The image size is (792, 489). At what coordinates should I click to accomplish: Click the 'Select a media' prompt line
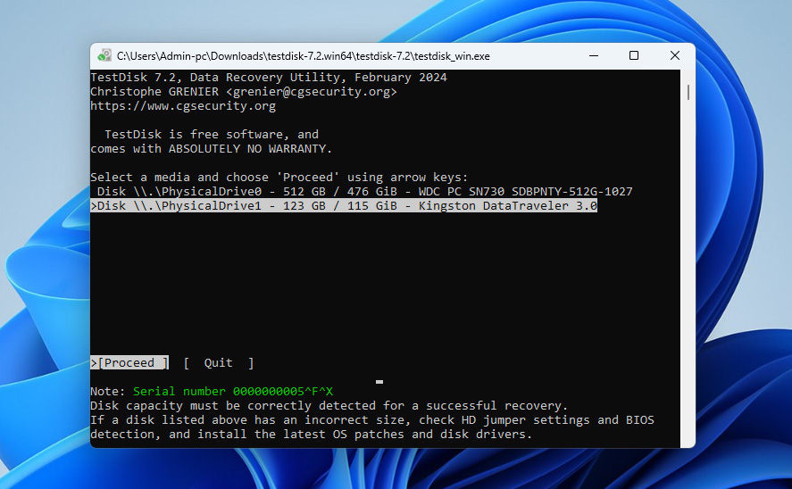tap(279, 178)
